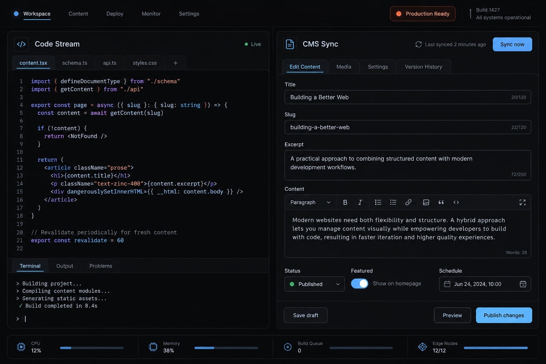Insert an image via picture icon

(x=426, y=202)
